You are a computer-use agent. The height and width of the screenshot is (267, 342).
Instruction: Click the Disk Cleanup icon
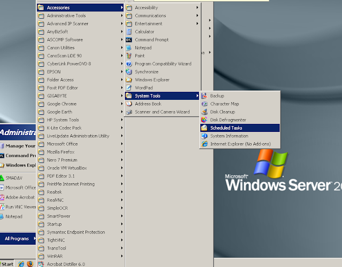(204, 112)
